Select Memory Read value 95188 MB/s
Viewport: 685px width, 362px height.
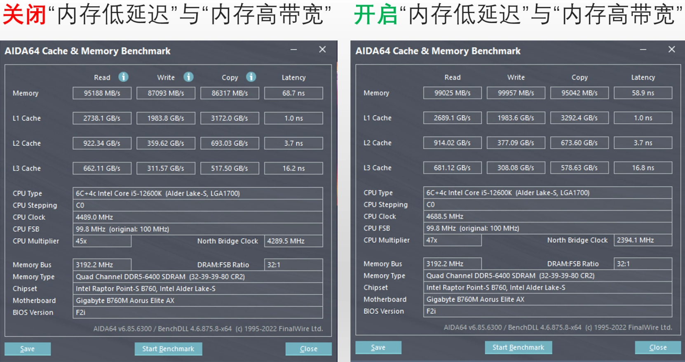coord(102,93)
